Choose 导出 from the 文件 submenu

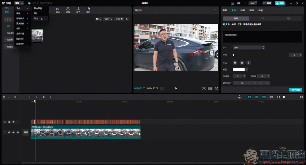tap(36, 19)
